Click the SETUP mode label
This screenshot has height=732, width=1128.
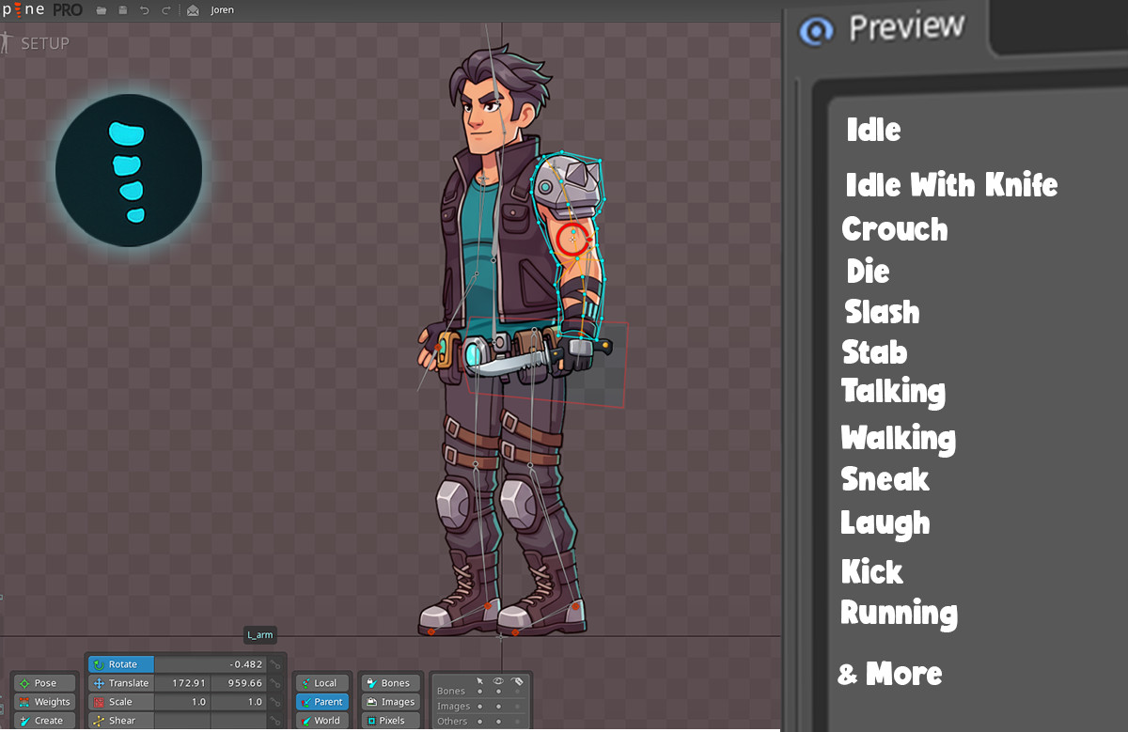[x=44, y=43]
